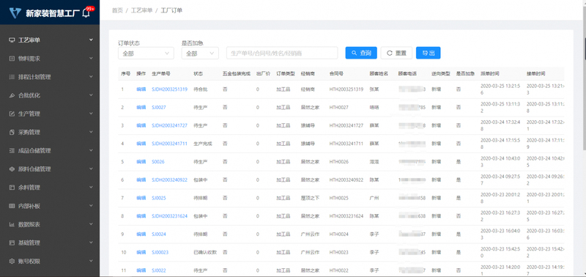Click 编辑 for order SJDH2003241727
This screenshot has height=277, width=586.
[141, 125]
